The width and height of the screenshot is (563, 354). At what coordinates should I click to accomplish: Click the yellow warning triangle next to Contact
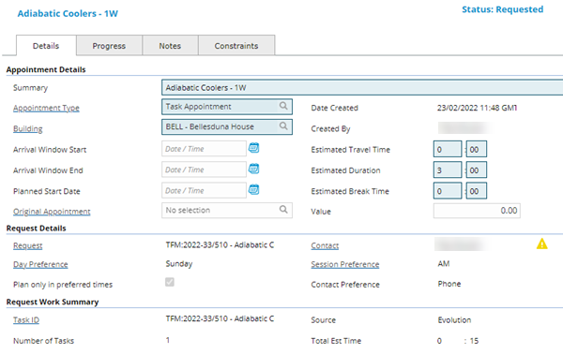pos(541,244)
